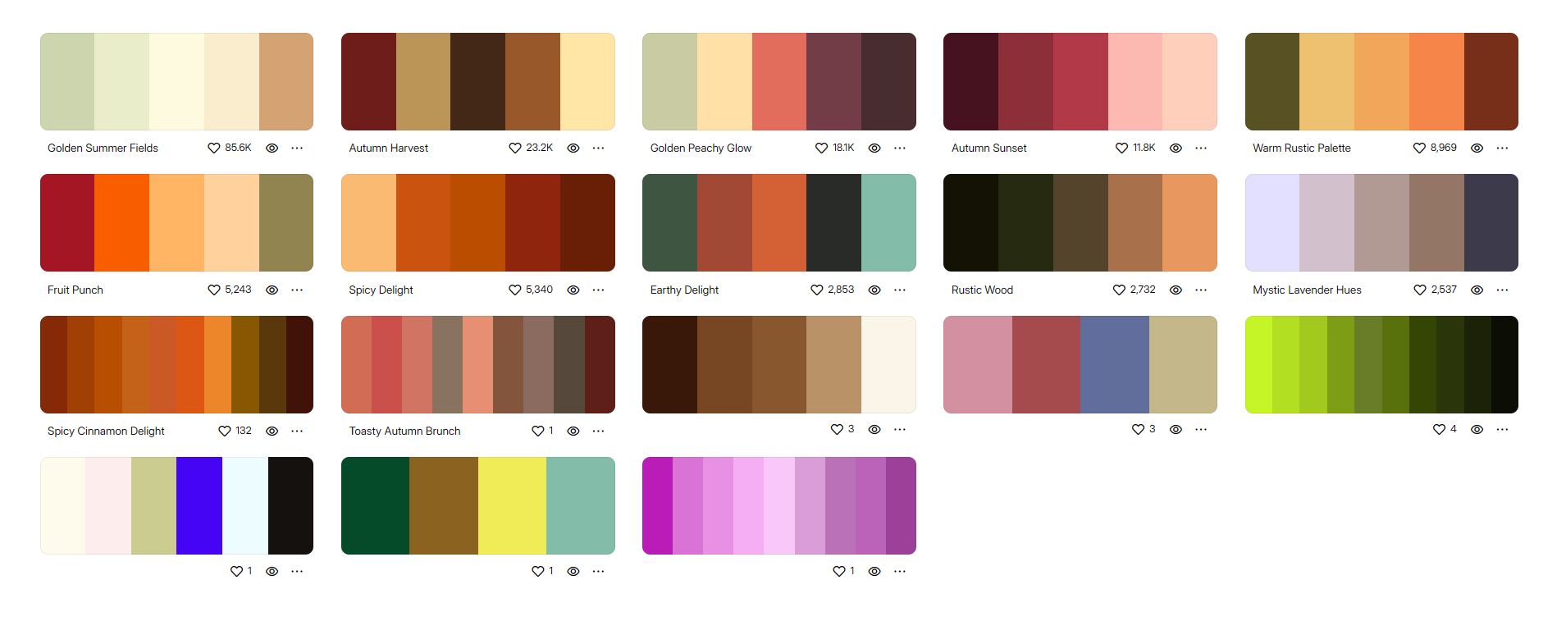
Task: View Spicy Delight palette via eye icon
Action: (573, 290)
